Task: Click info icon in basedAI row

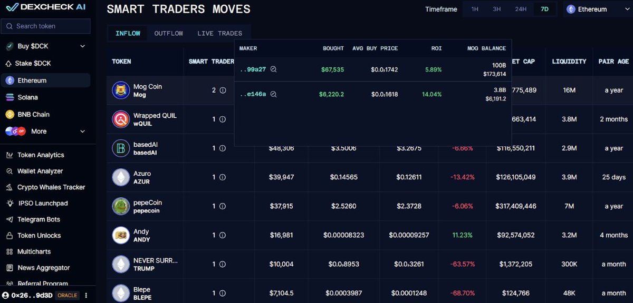Action: [223, 148]
